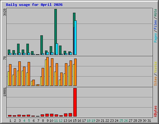Click day 15 on the x-axis
This screenshot has height=124, width=159.
click(x=75, y=121)
